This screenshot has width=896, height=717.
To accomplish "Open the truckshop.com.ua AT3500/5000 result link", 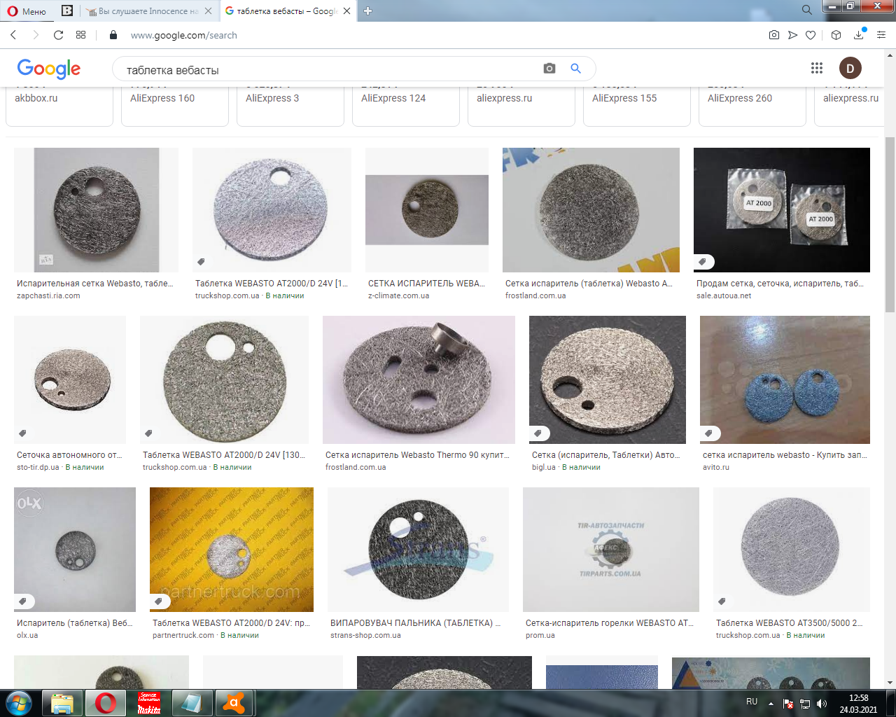I will 789,622.
